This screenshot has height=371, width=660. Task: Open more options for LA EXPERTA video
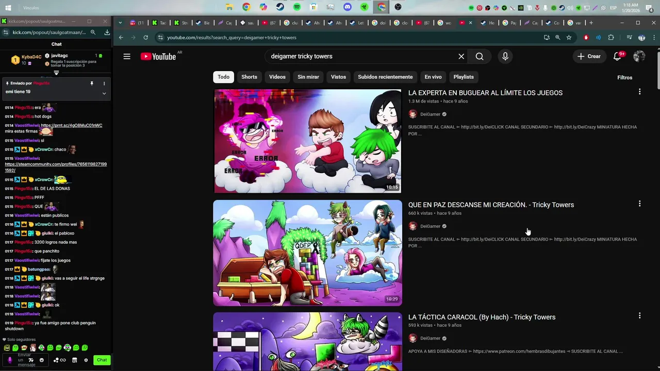639,92
